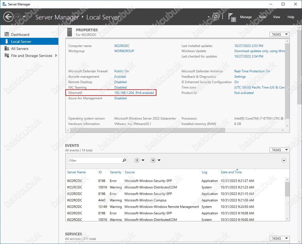Sort events by Log column
This screenshot has width=302, height=244.
(204, 172)
